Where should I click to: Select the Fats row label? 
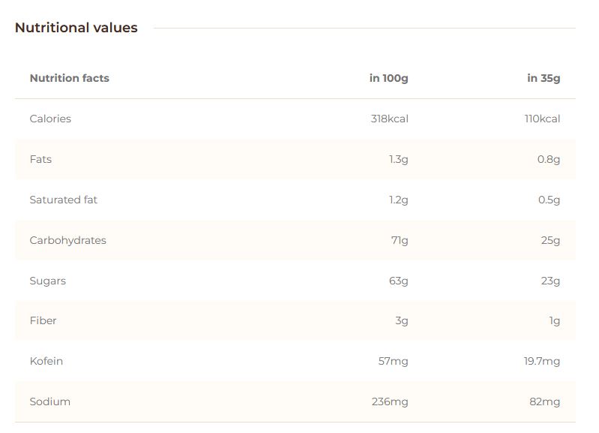pos(40,159)
